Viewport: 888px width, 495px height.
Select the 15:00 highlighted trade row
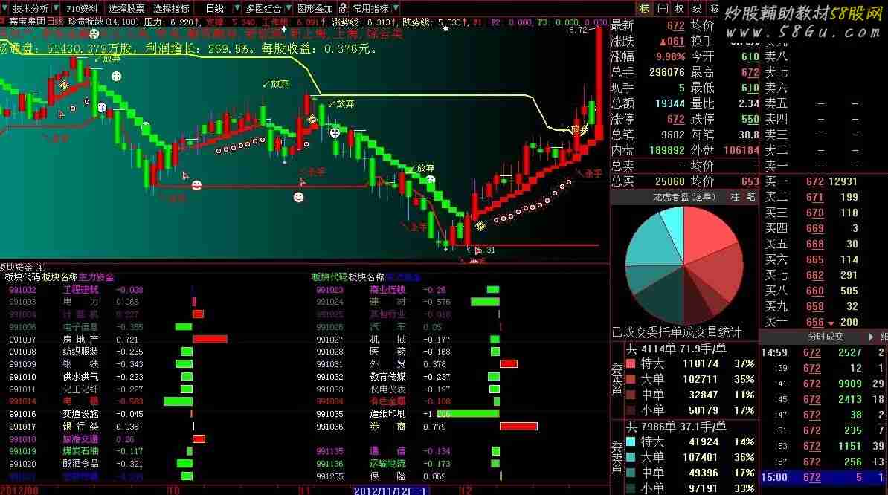823,477
